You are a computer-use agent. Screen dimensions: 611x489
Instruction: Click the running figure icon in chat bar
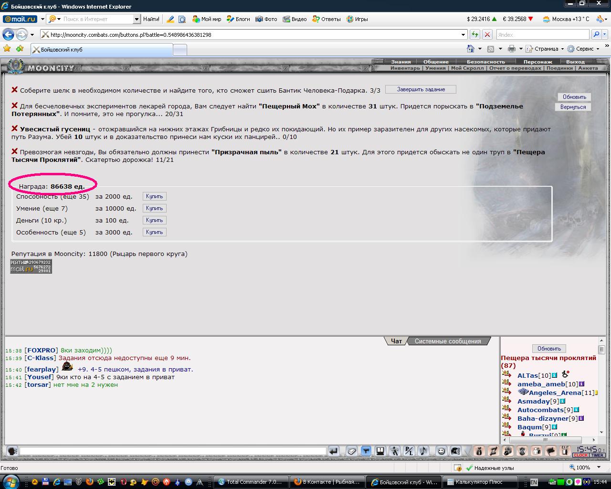pyautogui.click(x=395, y=451)
